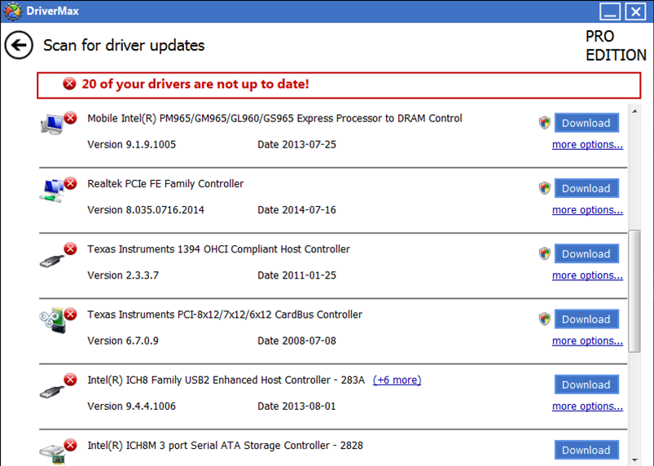The width and height of the screenshot is (654, 466).
Task: Select 'Intel(R) ICH8M 3 port Serial ATA' text
Action: click(225, 446)
